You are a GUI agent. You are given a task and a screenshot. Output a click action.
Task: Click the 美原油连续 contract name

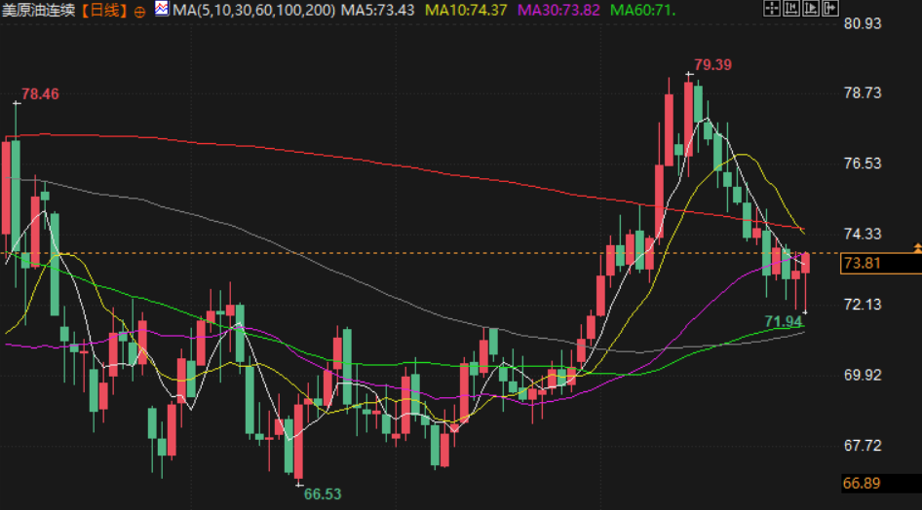[x=38, y=11]
